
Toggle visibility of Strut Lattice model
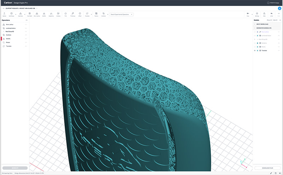[x=255, y=32]
